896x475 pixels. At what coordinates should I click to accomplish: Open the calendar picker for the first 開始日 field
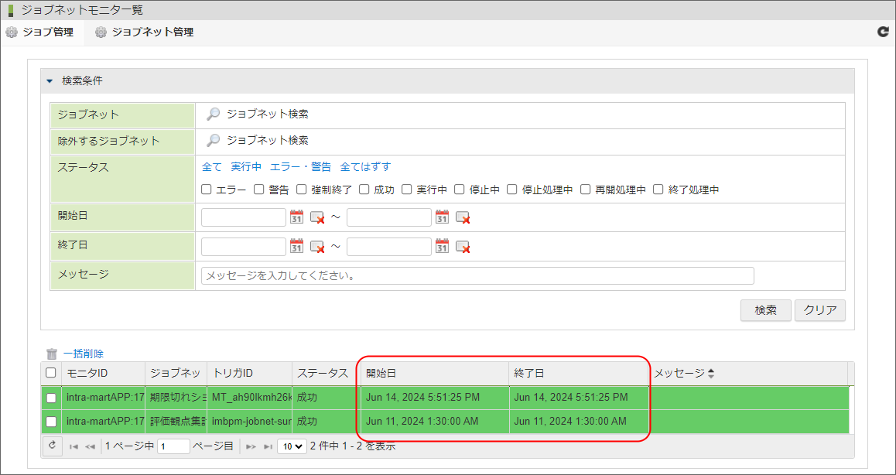(296, 217)
